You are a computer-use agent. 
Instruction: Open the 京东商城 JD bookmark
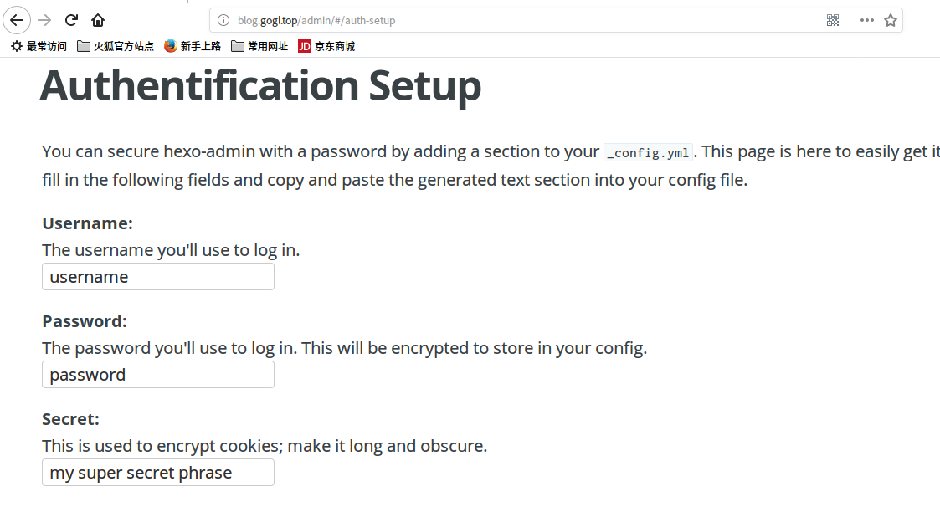pos(326,46)
